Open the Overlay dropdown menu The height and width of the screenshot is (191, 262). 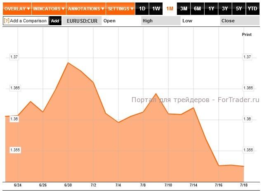pyautogui.click(x=16, y=8)
